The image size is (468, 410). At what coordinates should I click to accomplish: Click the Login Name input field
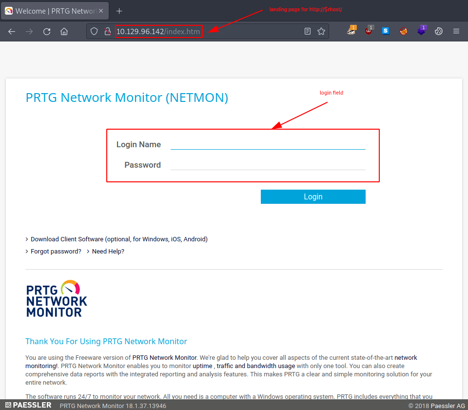268,144
